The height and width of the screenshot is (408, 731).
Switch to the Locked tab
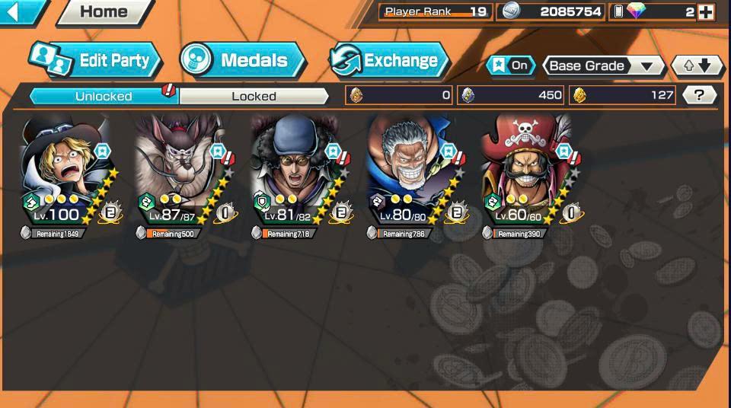tap(254, 96)
